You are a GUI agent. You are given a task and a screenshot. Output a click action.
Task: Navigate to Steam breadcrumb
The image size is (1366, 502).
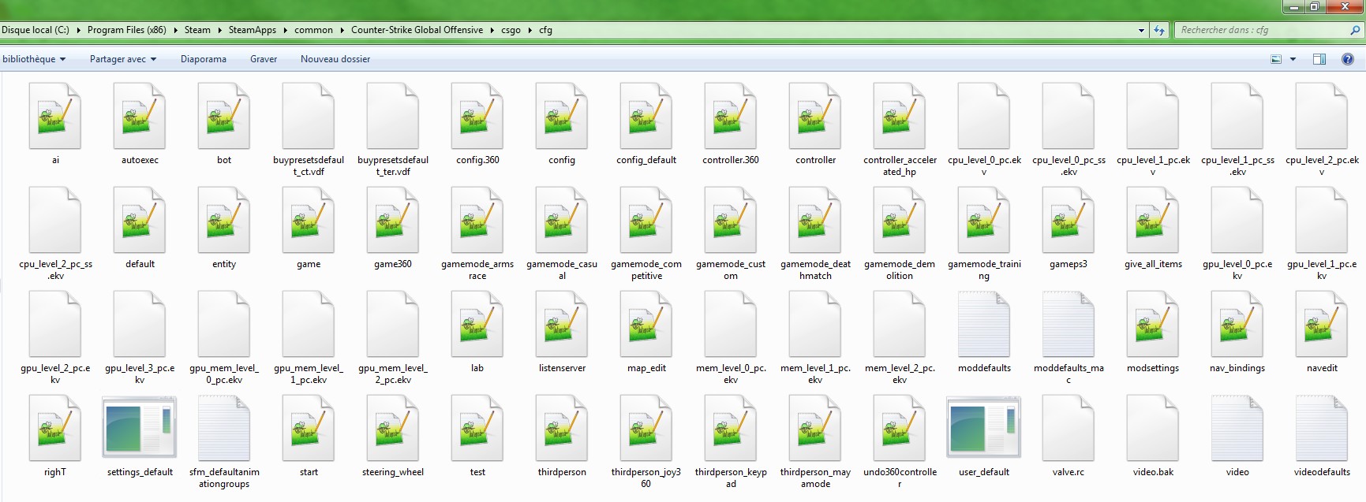(x=197, y=30)
